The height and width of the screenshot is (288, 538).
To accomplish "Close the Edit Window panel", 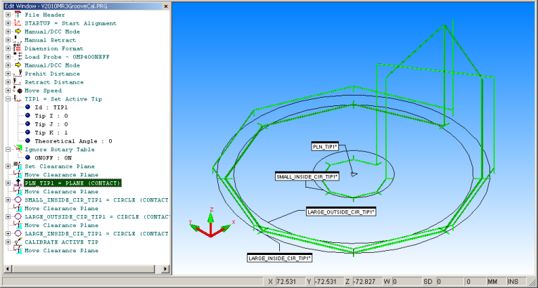I will 166,5.
